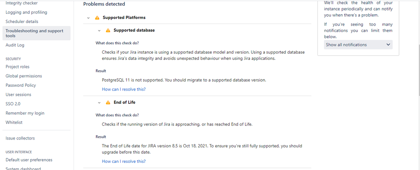Navigate to Project roles
This screenshot has height=170, width=420.
pyautogui.click(x=17, y=67)
